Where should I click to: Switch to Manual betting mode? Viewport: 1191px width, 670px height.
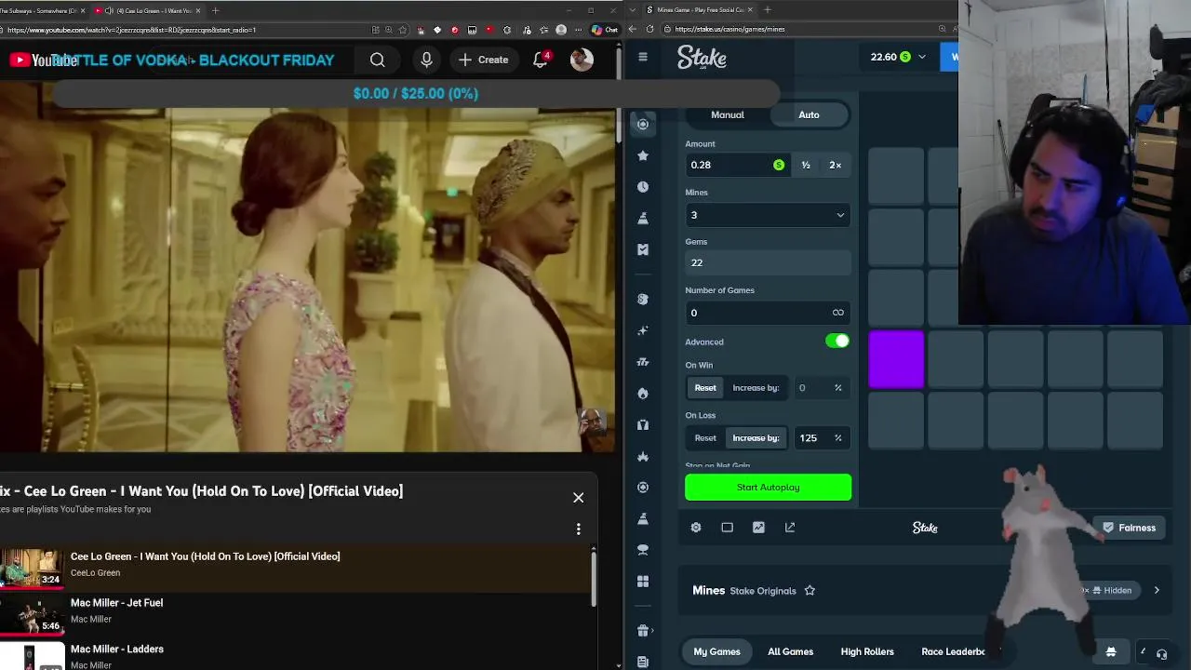pos(728,114)
